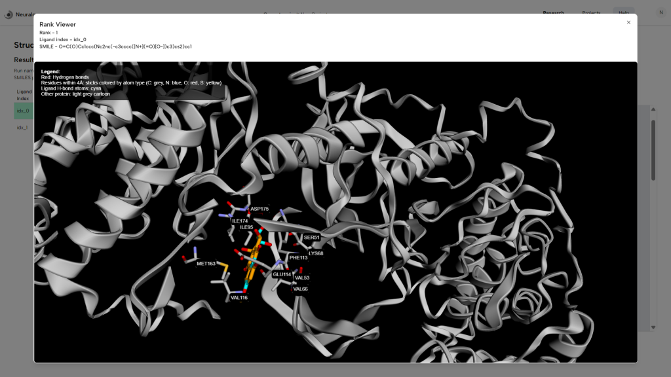Select the MET163 residue label
The width and height of the screenshot is (671, 377).
click(206, 263)
